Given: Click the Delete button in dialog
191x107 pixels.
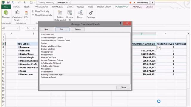Looking at the screenshot, I should click(78, 29).
